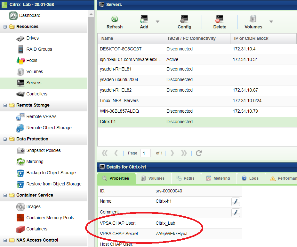The width and height of the screenshot is (297, 247).
Task: Click the page number input field
Action: (x=145, y=153)
